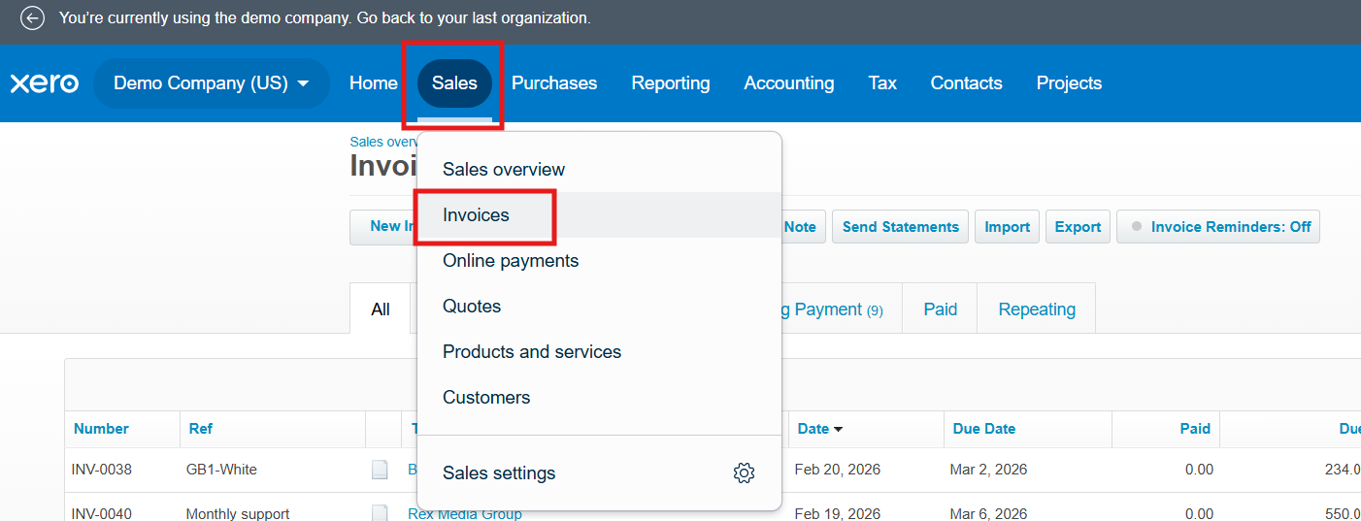This screenshot has width=1361, height=521.
Task: Select Products and services entry
Action: (599, 351)
